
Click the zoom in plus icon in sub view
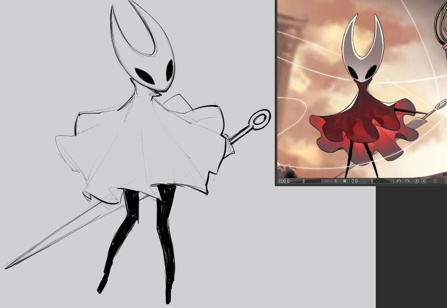click(336, 181)
